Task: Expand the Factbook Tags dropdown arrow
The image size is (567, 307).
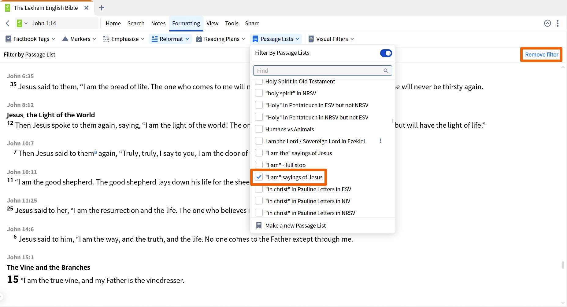Action: pos(54,39)
